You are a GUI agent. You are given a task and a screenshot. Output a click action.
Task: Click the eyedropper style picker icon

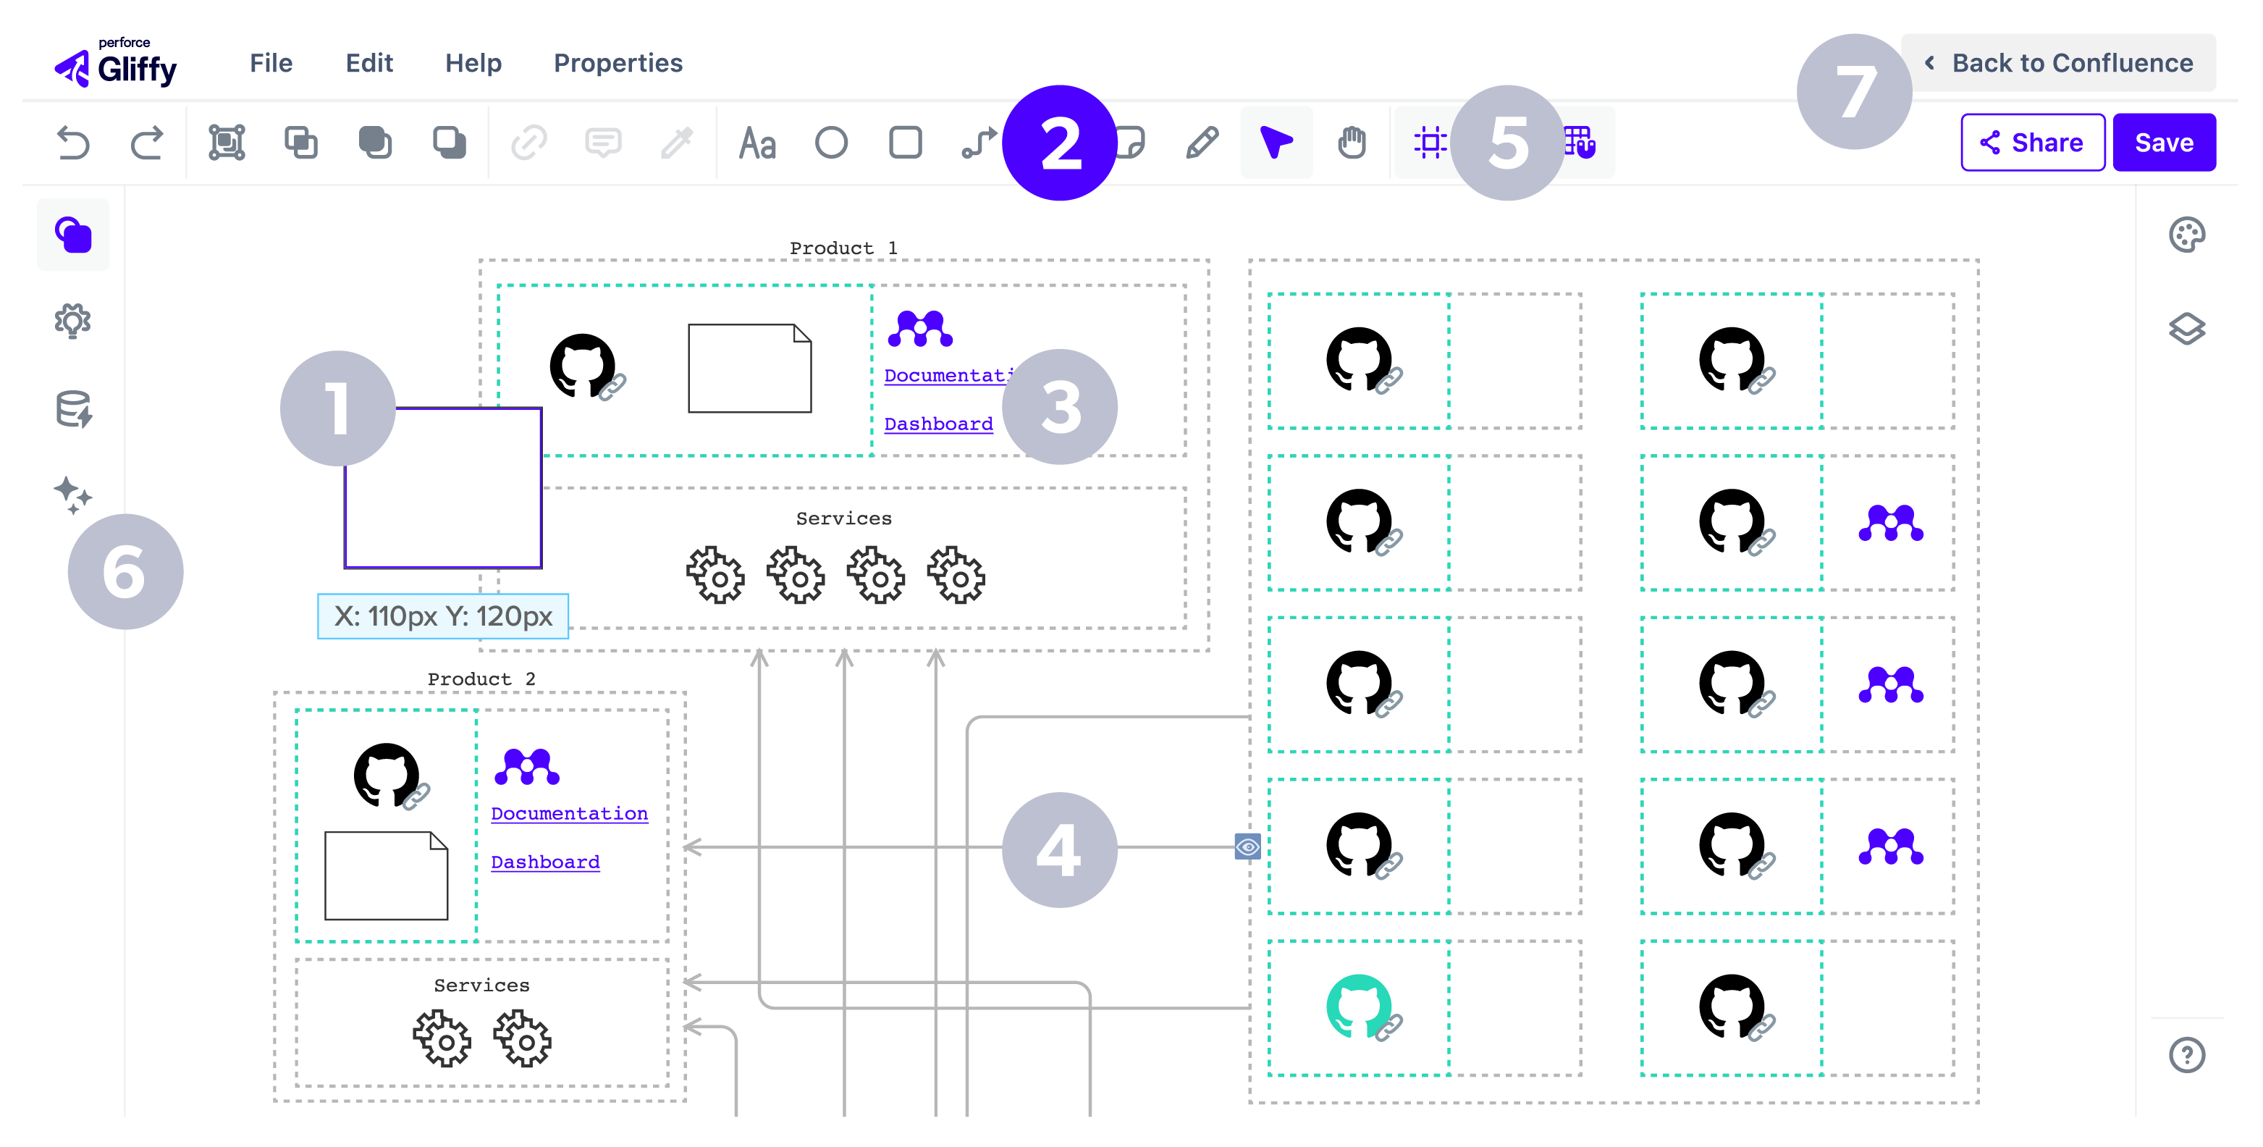pyautogui.click(x=676, y=143)
